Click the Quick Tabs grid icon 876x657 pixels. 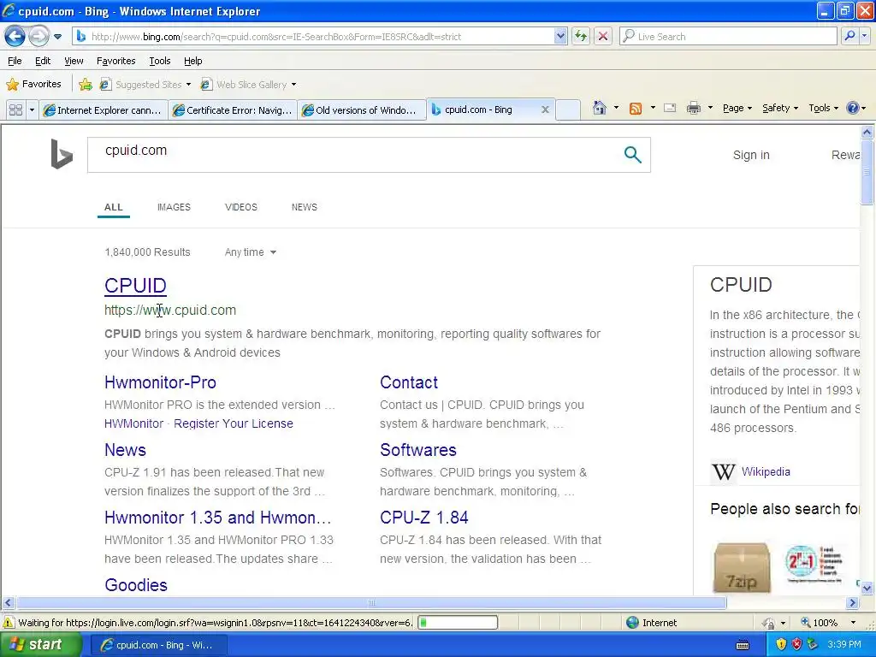coord(15,110)
